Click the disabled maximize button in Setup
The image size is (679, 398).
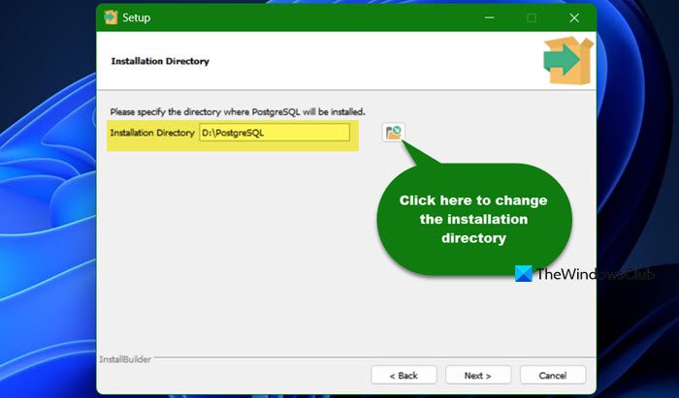click(532, 17)
